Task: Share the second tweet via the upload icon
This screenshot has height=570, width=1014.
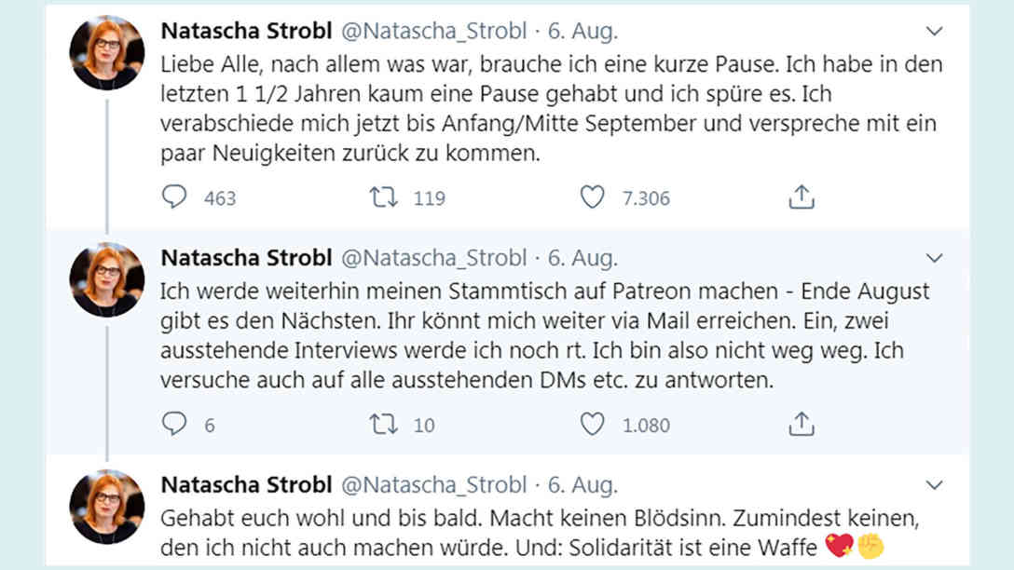Action: point(800,424)
